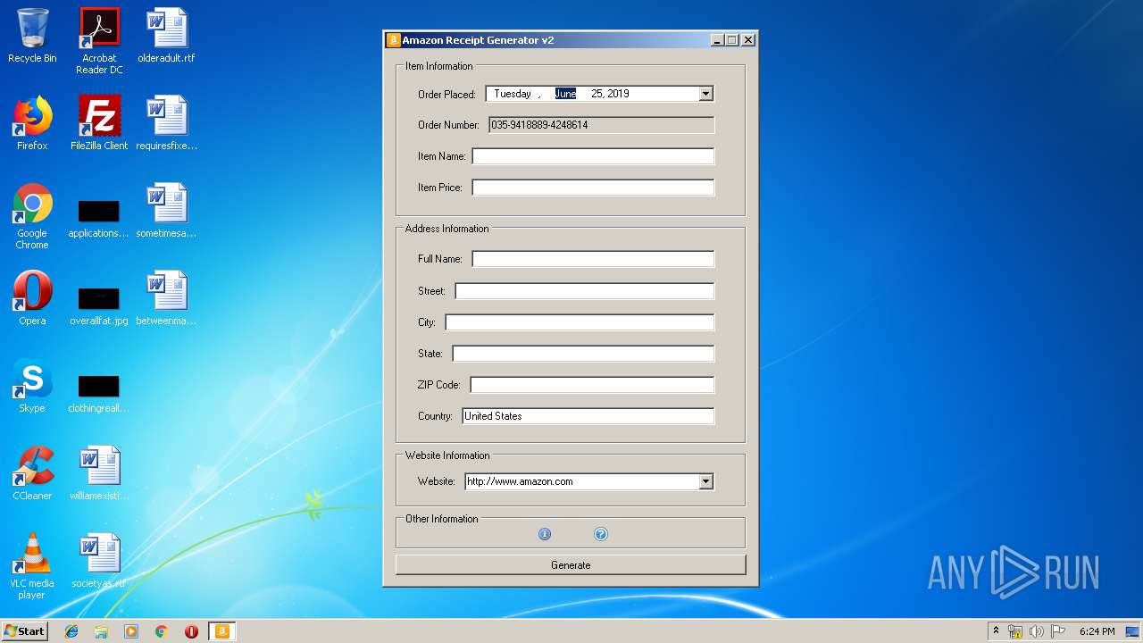
Task: Open Windows Media Player from taskbar
Action: [x=131, y=631]
